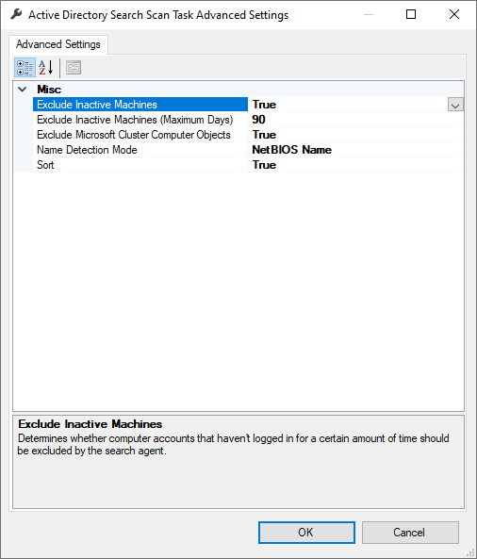The width and height of the screenshot is (477, 559).
Task: Maximize the Advanced Settings window
Action: click(411, 14)
